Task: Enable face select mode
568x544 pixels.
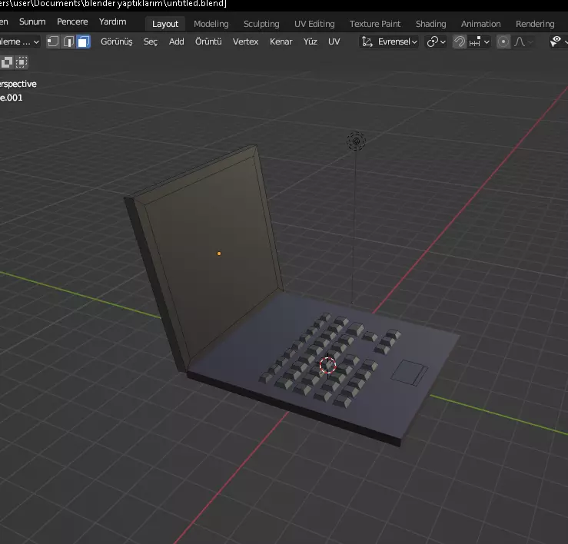Action: [84, 41]
